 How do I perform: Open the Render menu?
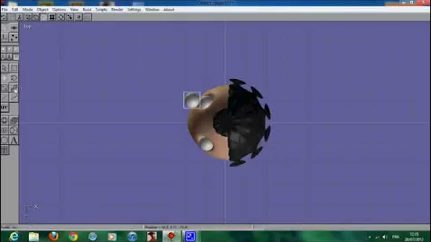pos(117,9)
